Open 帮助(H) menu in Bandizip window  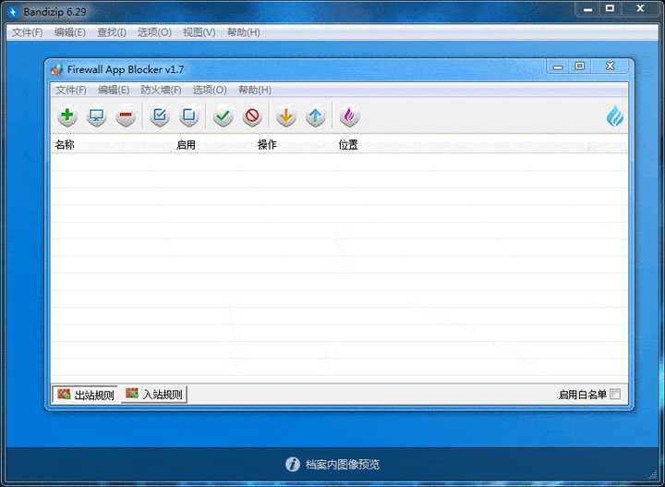point(244,32)
